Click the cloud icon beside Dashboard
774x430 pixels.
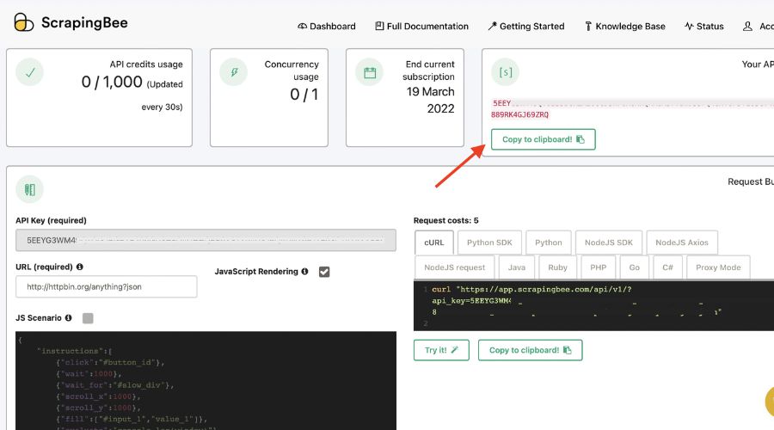click(302, 26)
